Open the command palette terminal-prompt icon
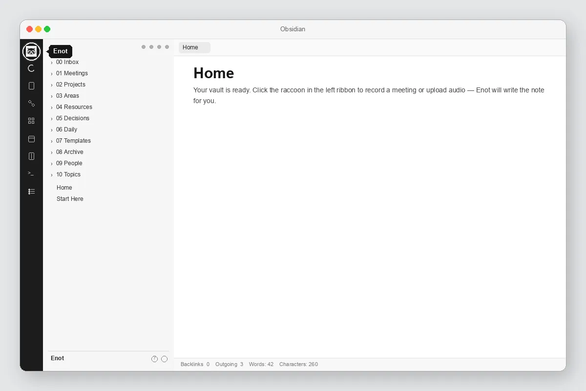Screen dimensions: 586x391 click(31, 174)
